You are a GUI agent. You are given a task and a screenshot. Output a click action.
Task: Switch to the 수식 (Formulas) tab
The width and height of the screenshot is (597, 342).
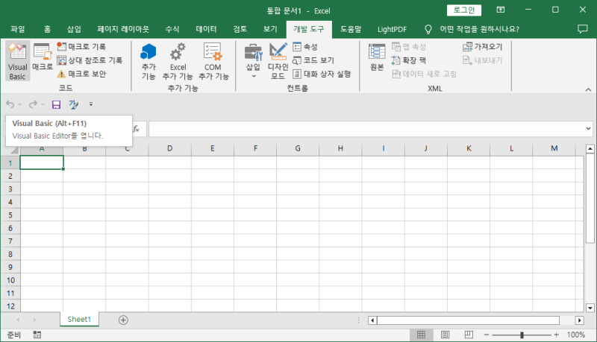(172, 29)
